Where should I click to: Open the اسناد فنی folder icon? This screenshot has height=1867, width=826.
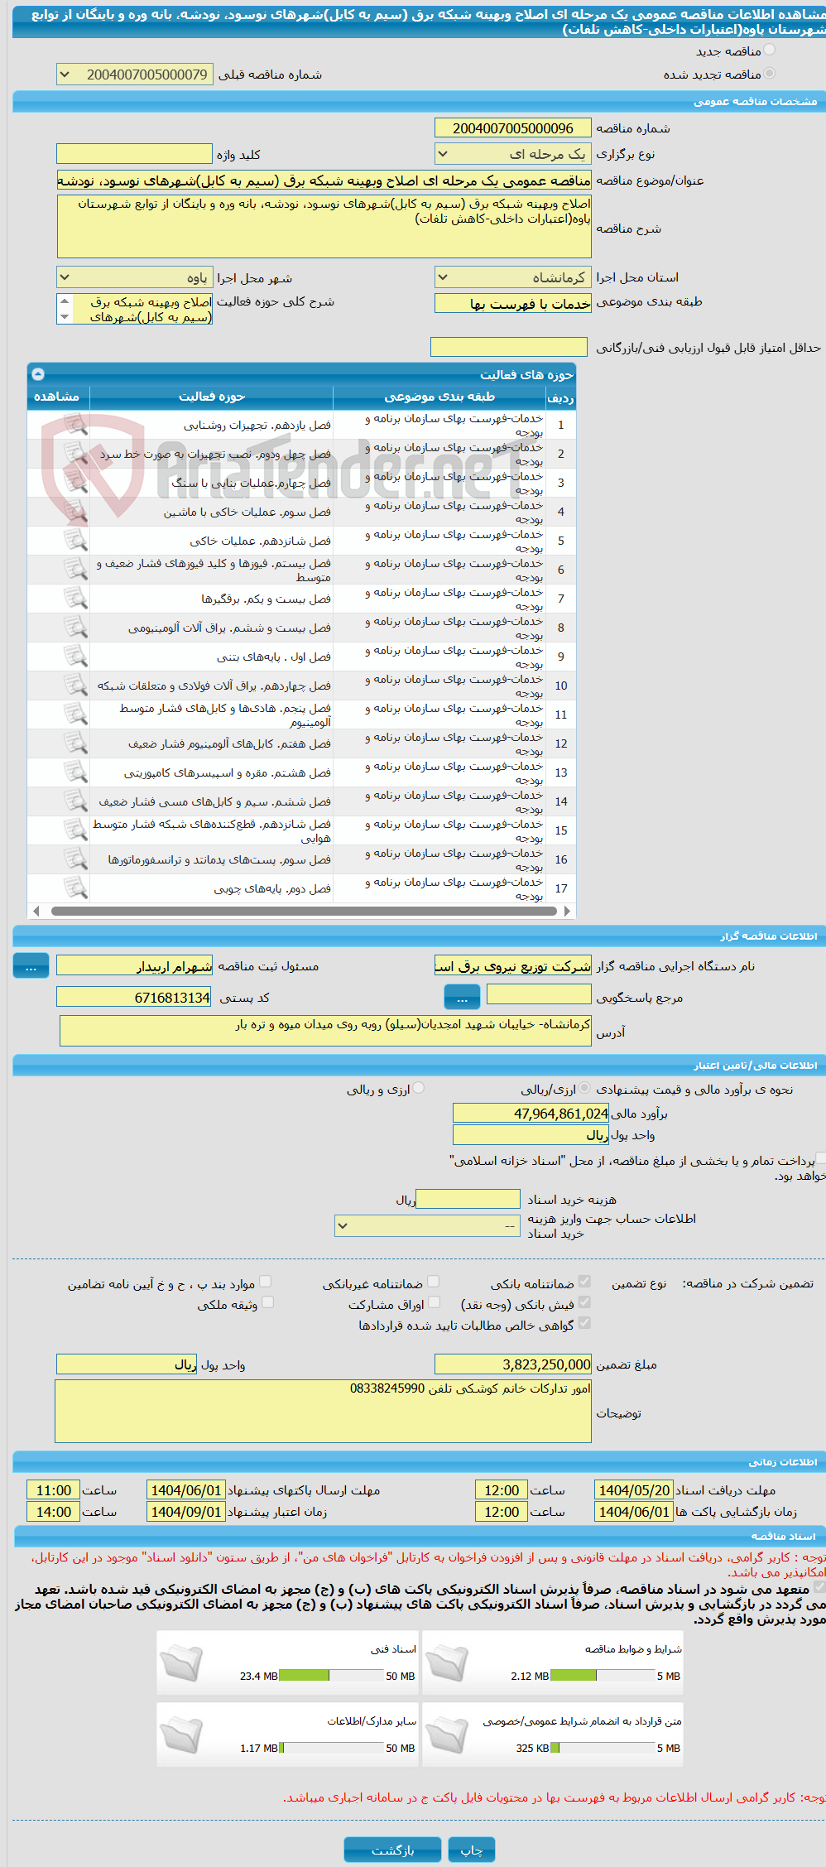[x=181, y=1663]
